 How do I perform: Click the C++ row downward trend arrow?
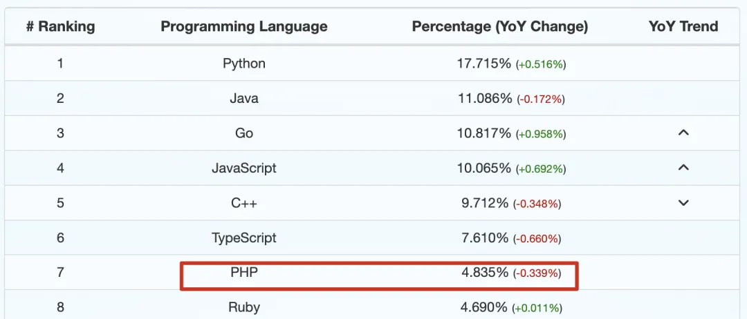click(683, 203)
